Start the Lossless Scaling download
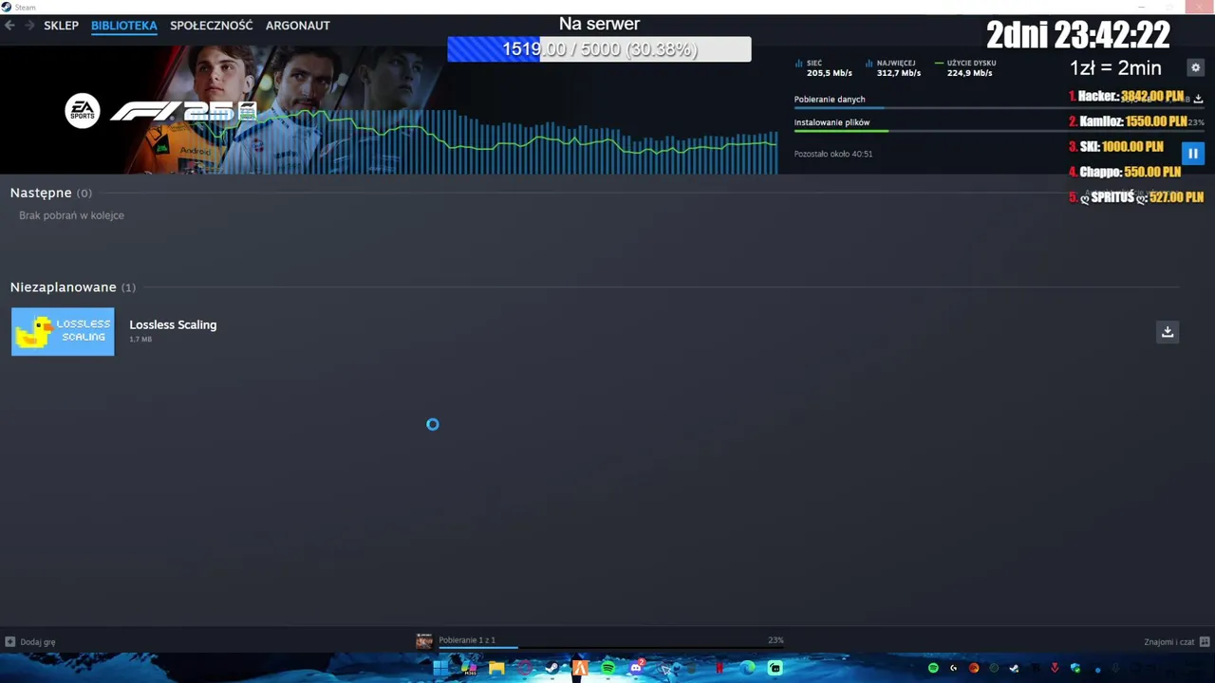The image size is (1215, 683). pyautogui.click(x=1168, y=332)
